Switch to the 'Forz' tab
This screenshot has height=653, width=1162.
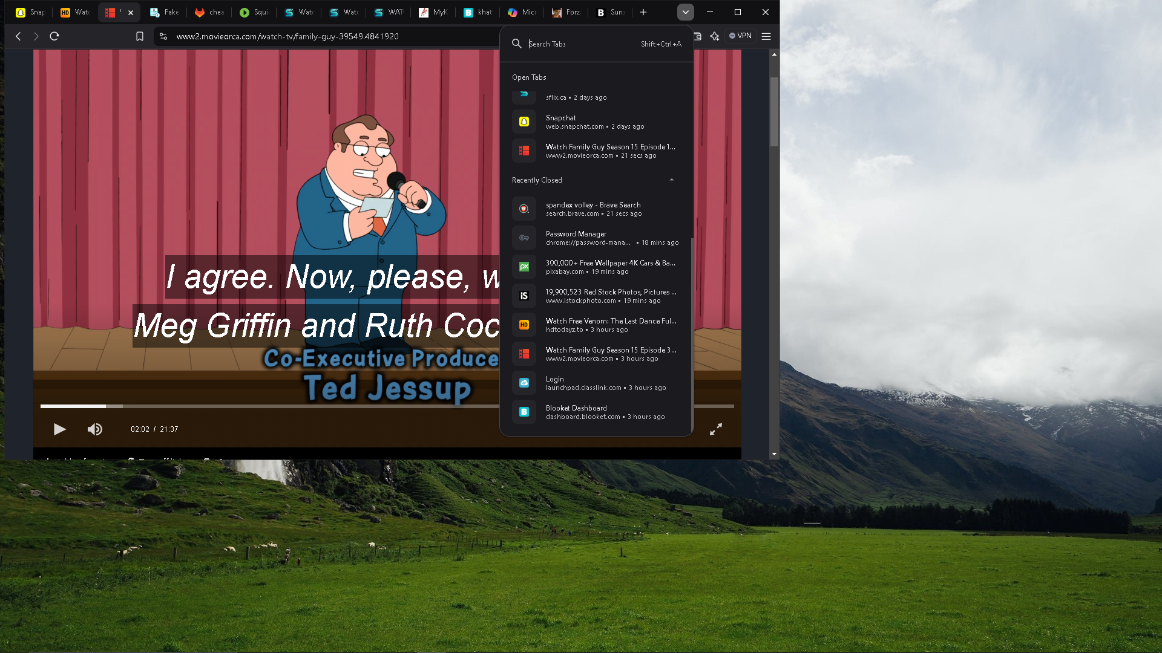567,12
